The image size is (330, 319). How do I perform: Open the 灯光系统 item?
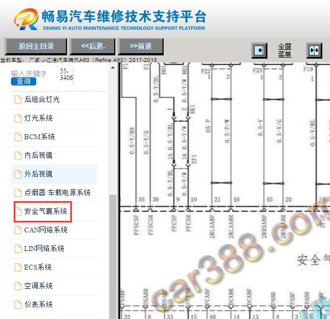click(x=54, y=118)
